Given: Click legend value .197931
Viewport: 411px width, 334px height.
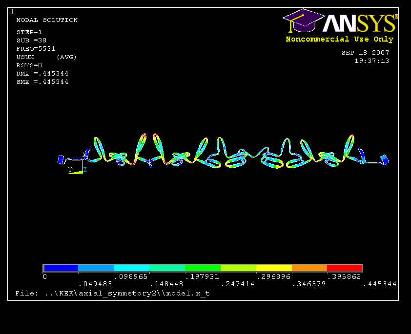Looking at the screenshot, I should point(203,276).
